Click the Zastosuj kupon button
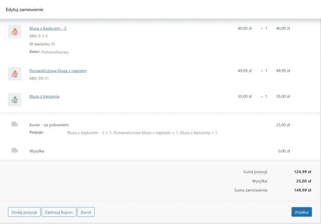The width and height of the screenshot is (321, 224). coord(59,212)
